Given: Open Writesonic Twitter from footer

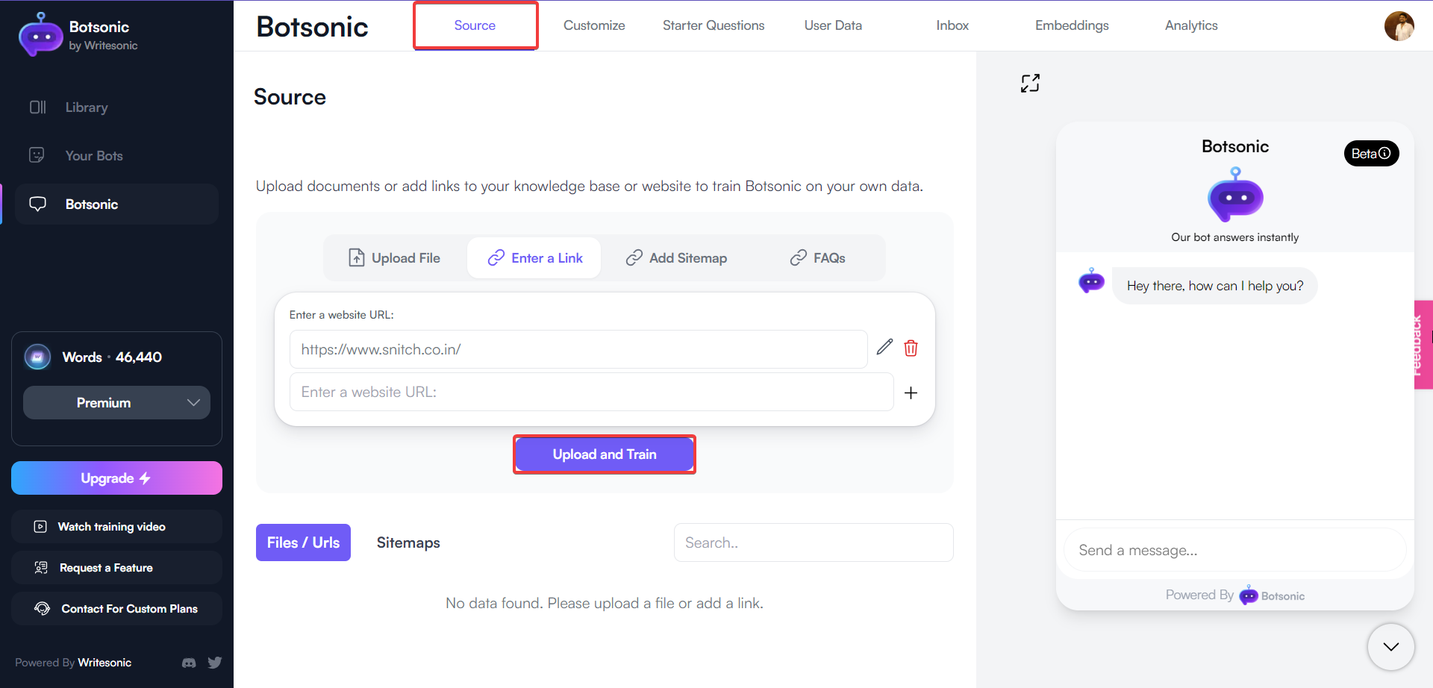Looking at the screenshot, I should point(214,663).
